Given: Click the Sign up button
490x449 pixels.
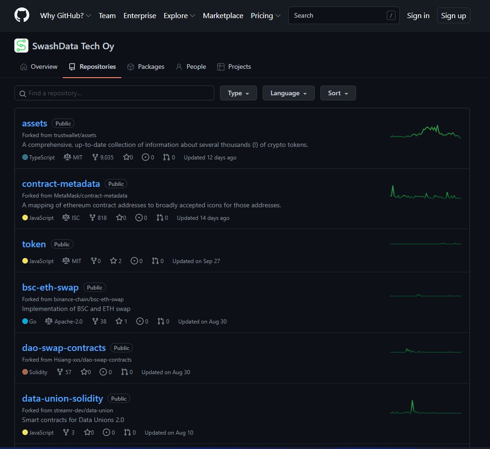Looking at the screenshot, I should pyautogui.click(x=453, y=16).
